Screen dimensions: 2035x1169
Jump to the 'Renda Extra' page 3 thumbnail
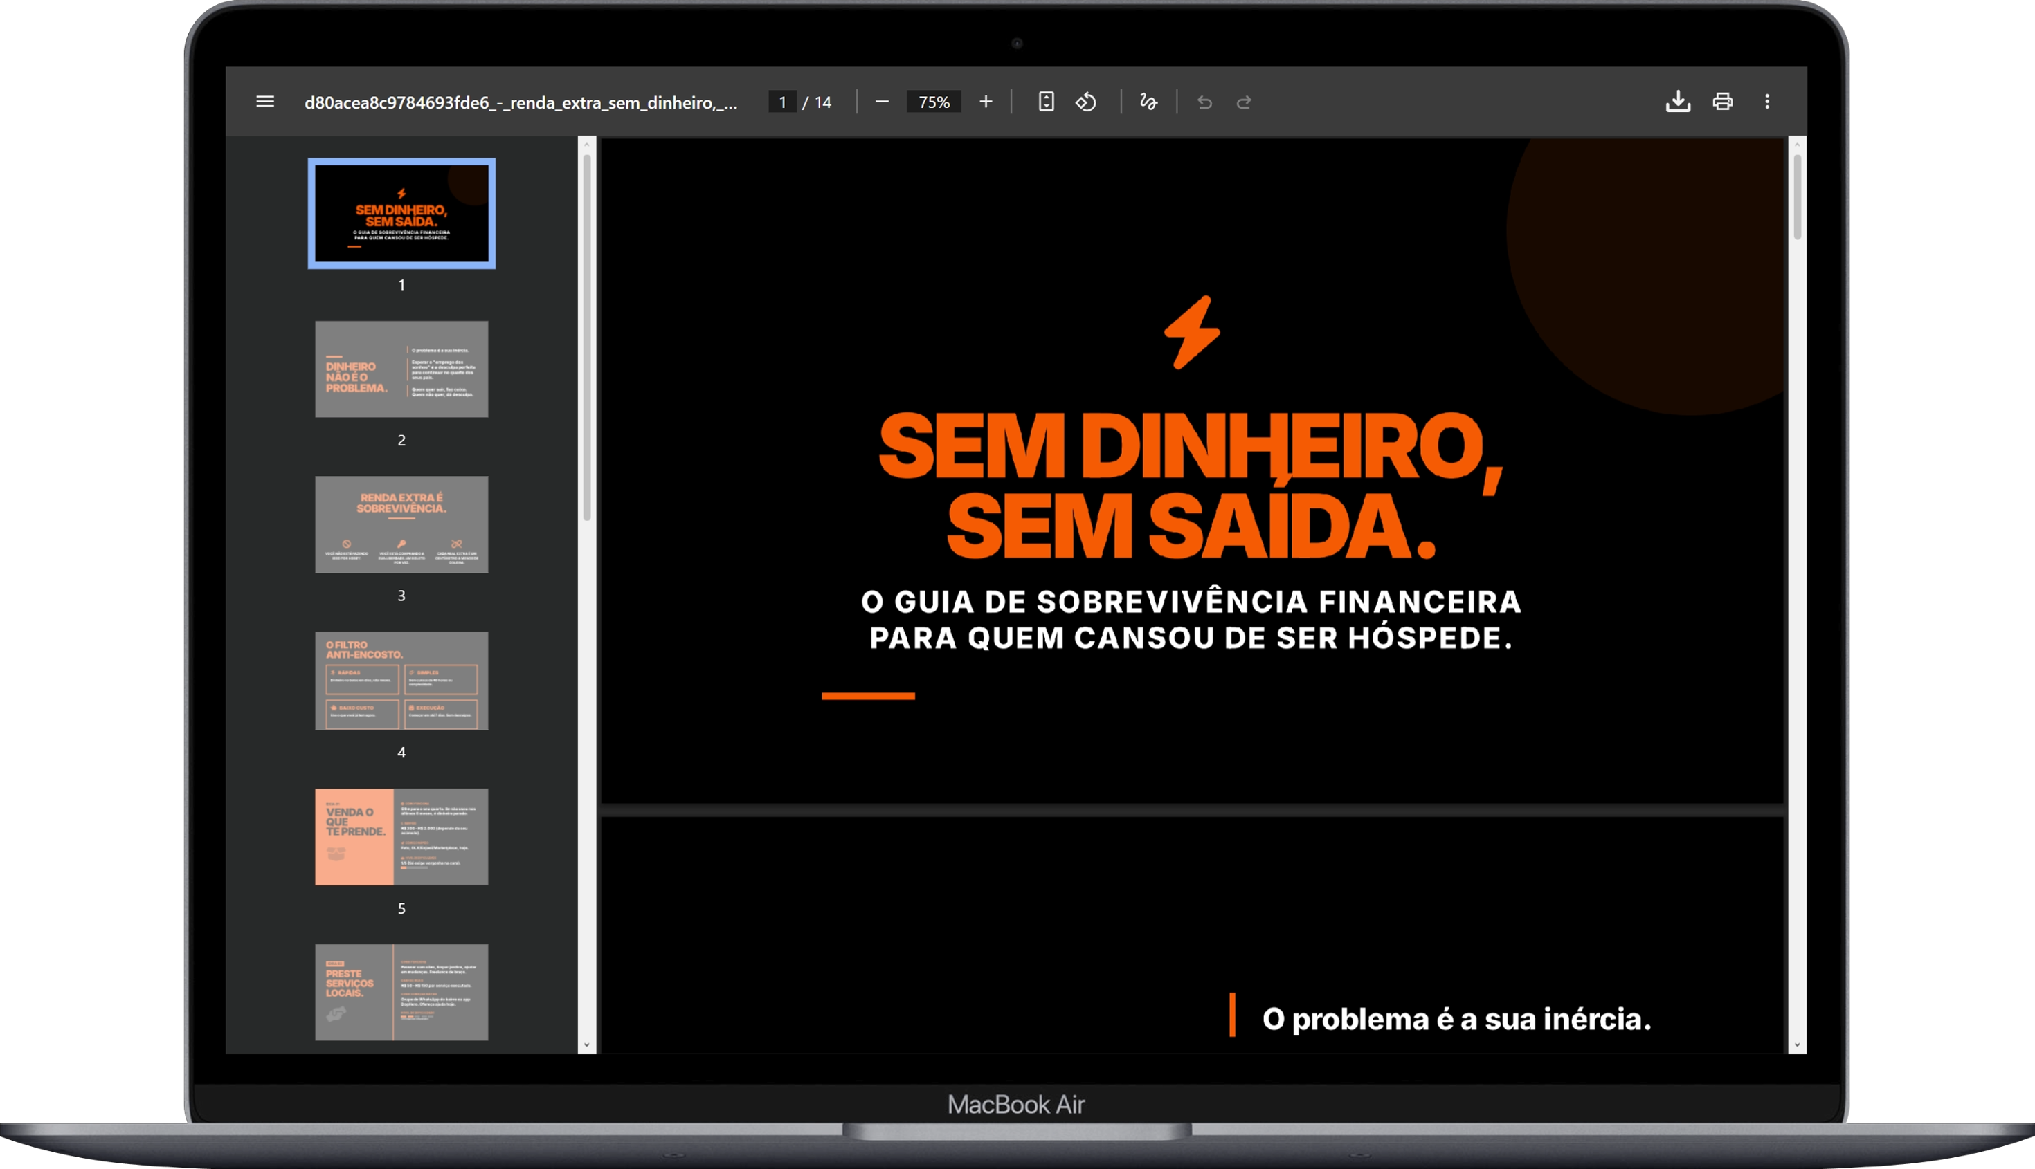pos(401,524)
